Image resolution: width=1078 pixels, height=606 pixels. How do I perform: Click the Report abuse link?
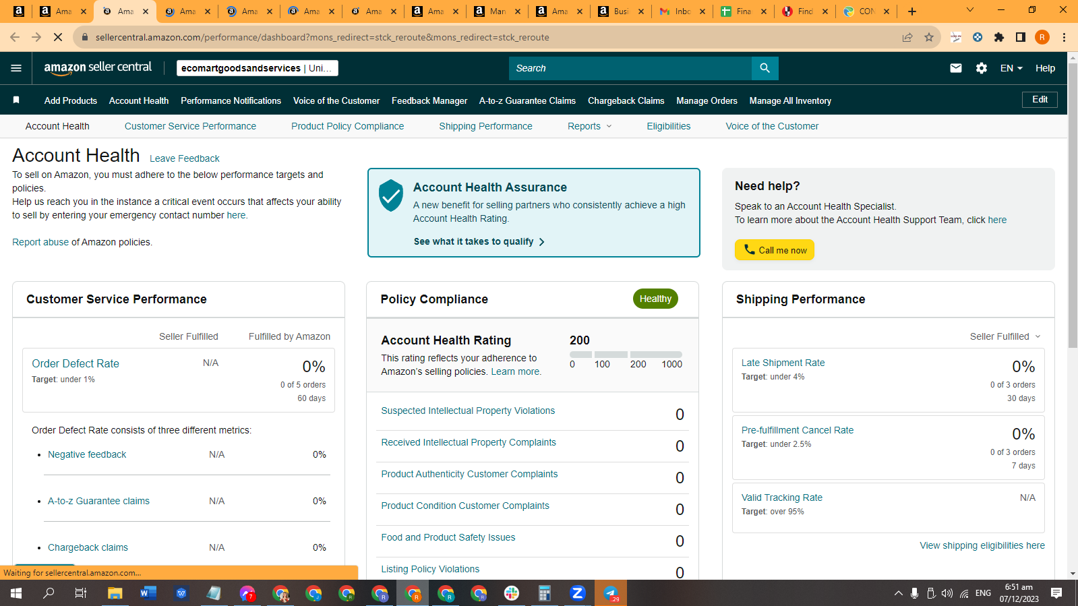coord(40,242)
